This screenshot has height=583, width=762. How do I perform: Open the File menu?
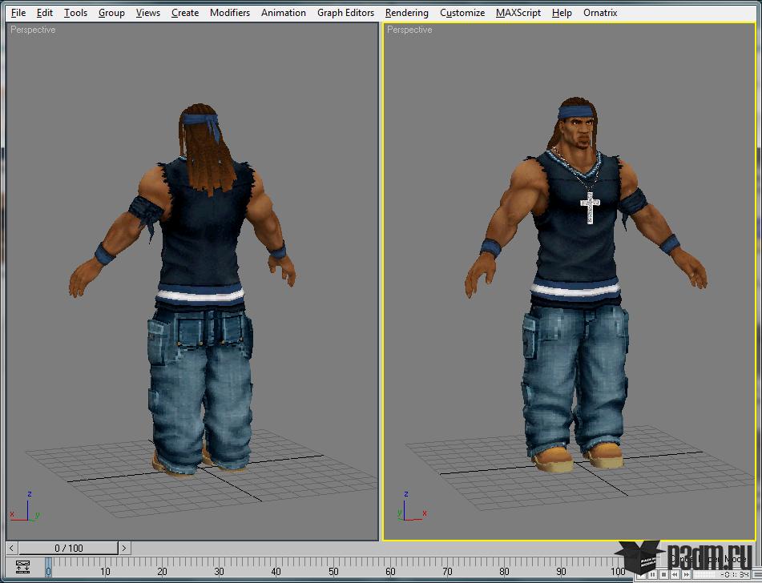tap(18, 13)
